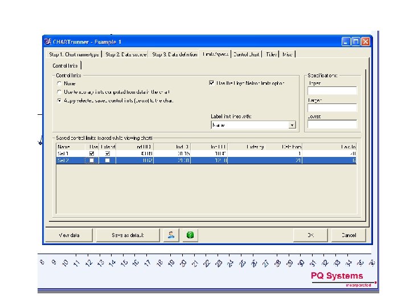Close the CHARTrunner dialog window
410x307 pixels.
pos(366,42)
